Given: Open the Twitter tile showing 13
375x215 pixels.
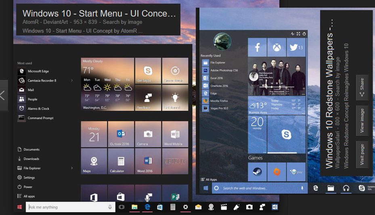Looking at the screenshot, I should 296,47.
